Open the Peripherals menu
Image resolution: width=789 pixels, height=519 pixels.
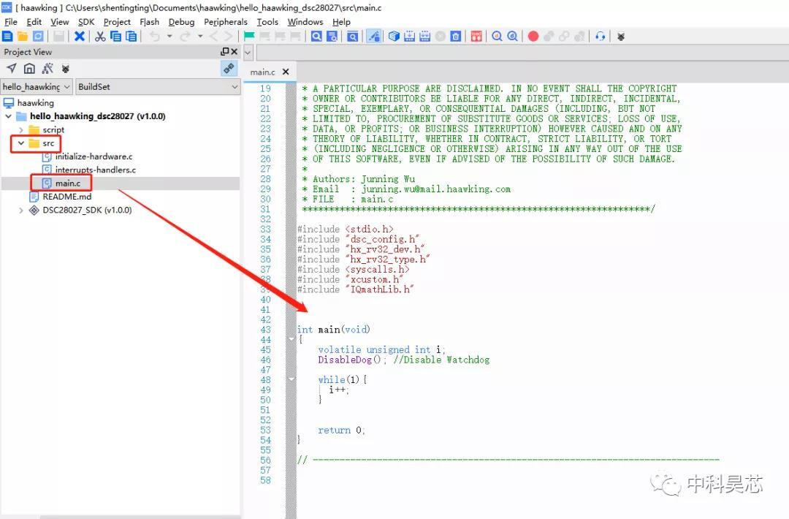pos(226,22)
